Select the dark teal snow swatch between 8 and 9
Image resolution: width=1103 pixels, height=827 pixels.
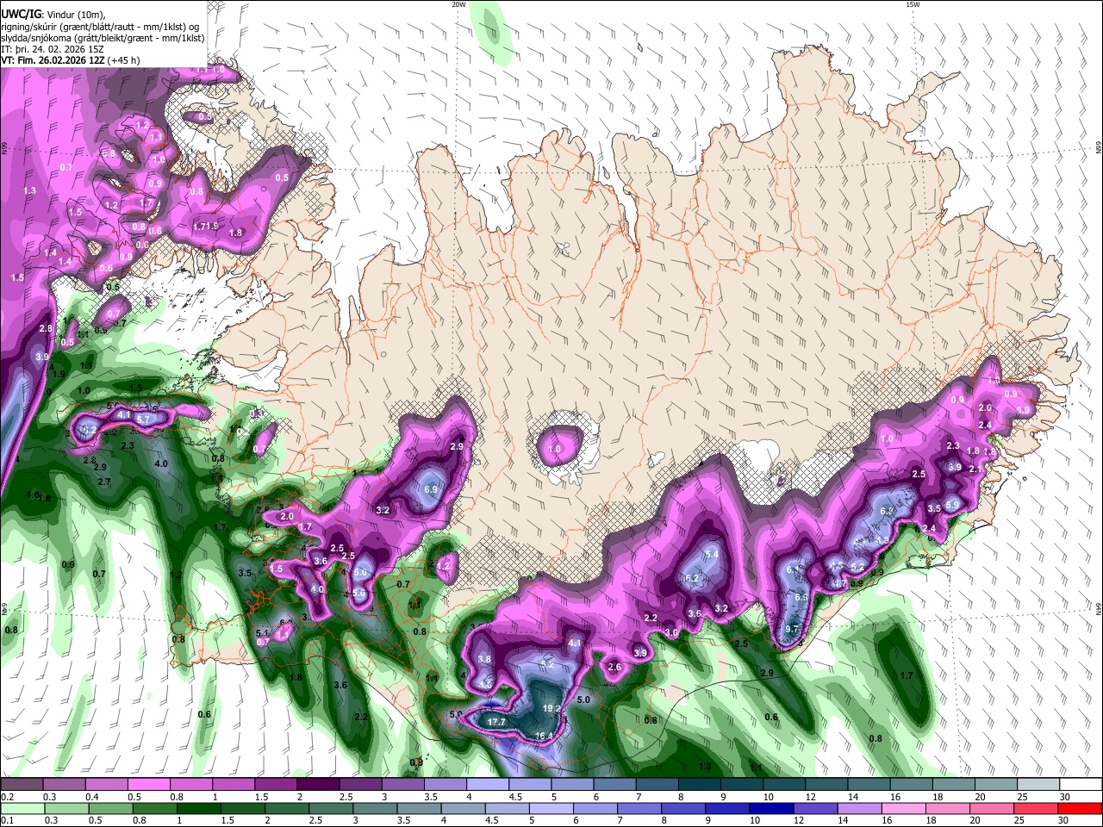(x=700, y=785)
